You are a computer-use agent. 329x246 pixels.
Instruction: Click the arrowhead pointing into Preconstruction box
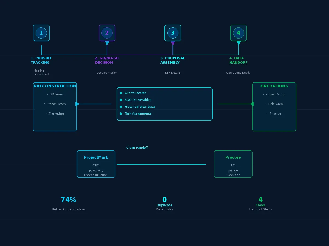tap(77, 104)
